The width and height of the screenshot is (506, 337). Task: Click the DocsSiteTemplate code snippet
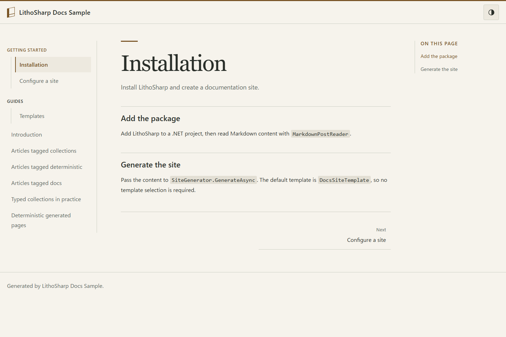344,180
